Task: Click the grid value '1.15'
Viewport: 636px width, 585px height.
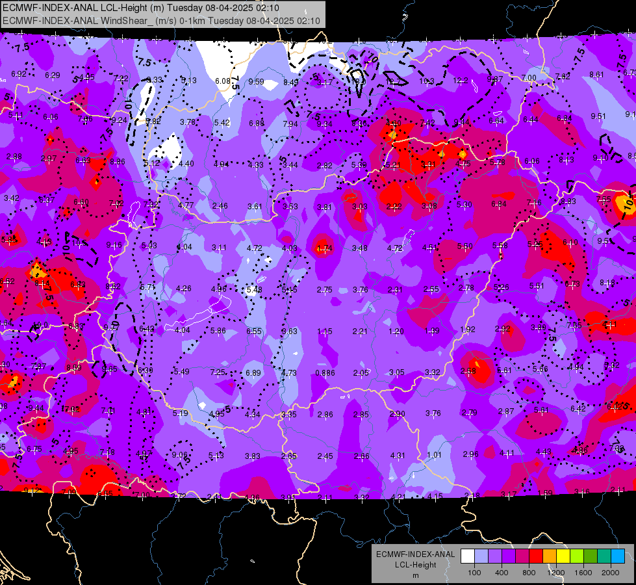Action: click(324, 331)
